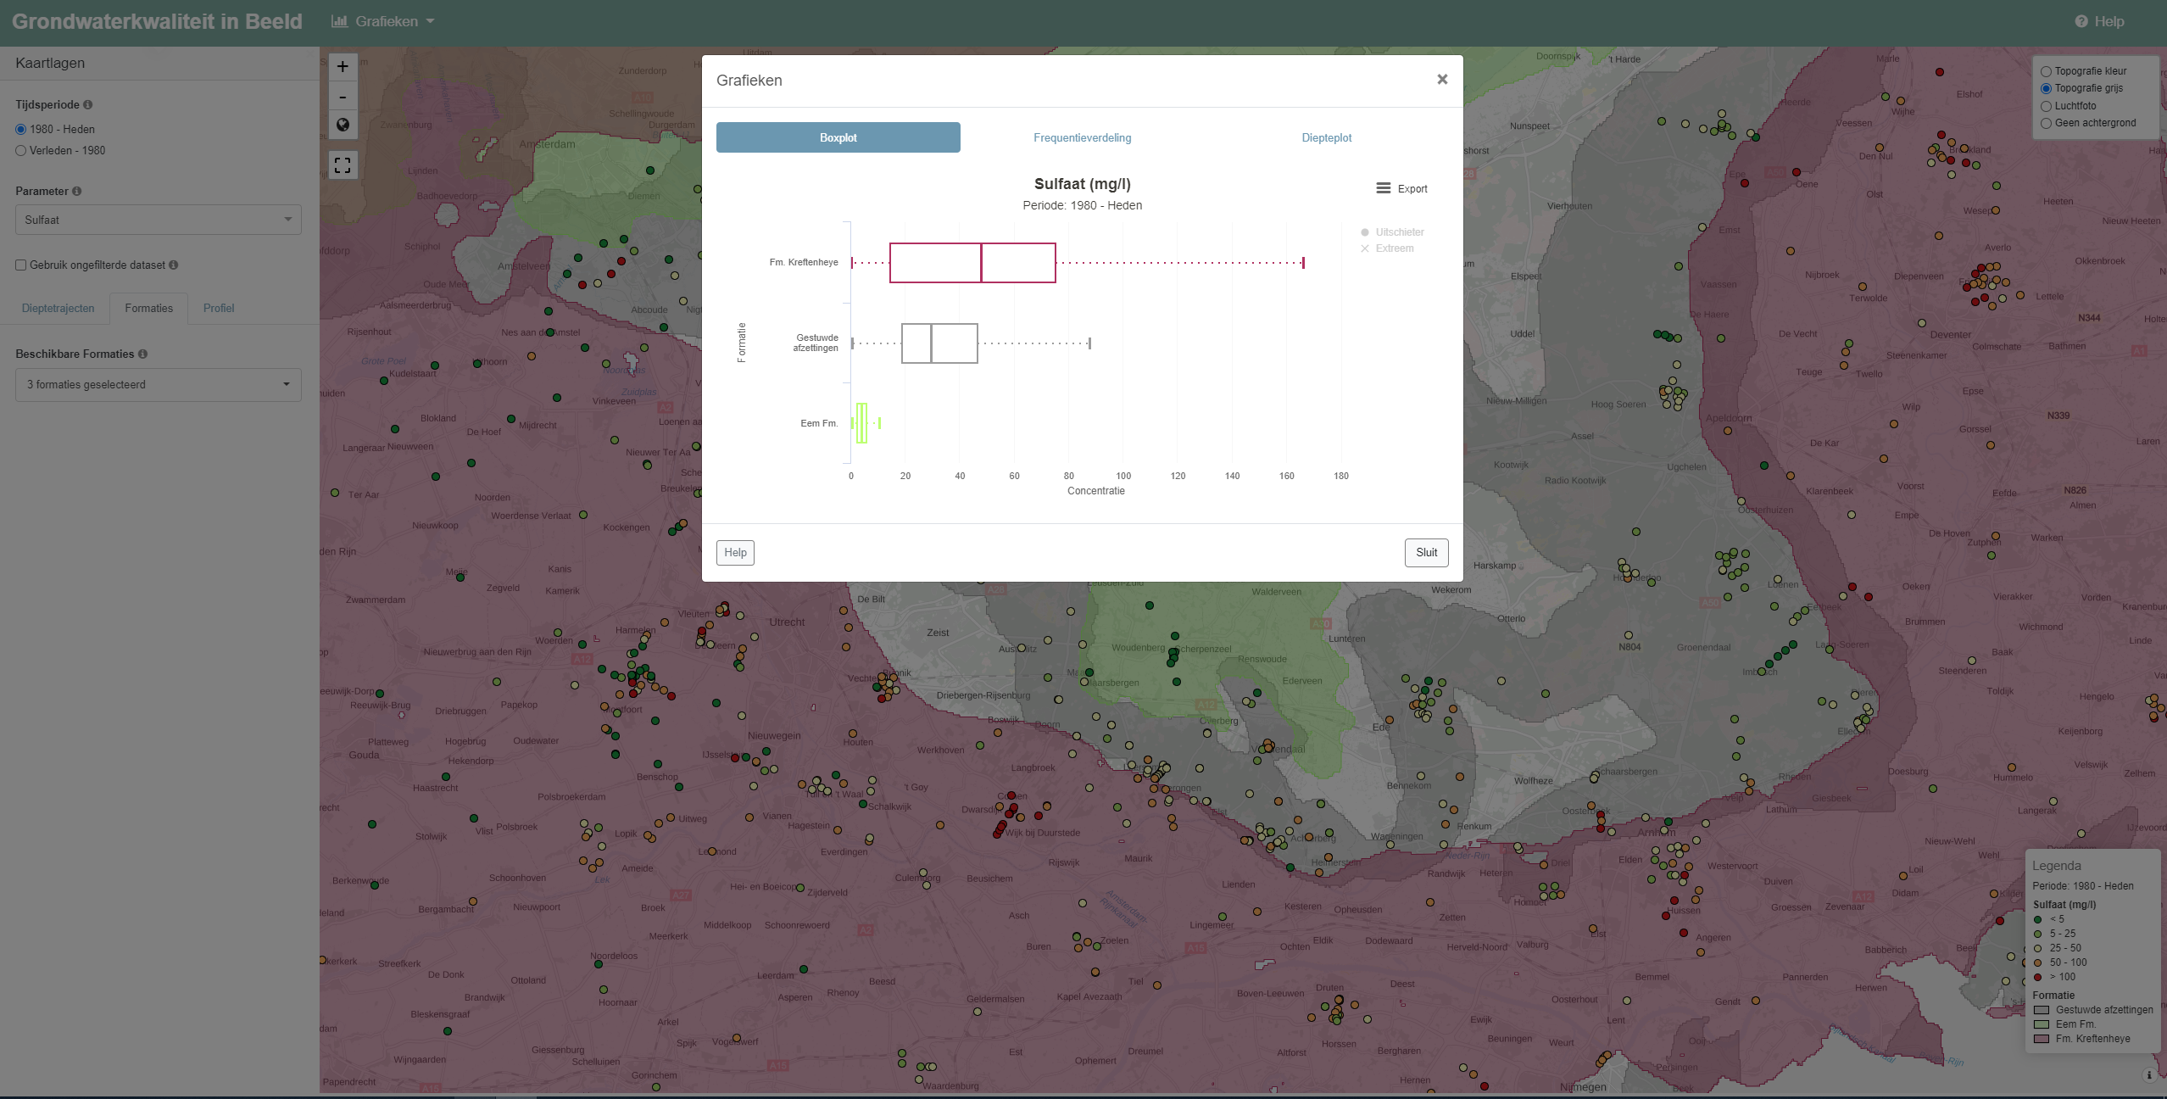Select Luchtfoto basemap radio button
This screenshot has width=2167, height=1099.
point(2046,107)
